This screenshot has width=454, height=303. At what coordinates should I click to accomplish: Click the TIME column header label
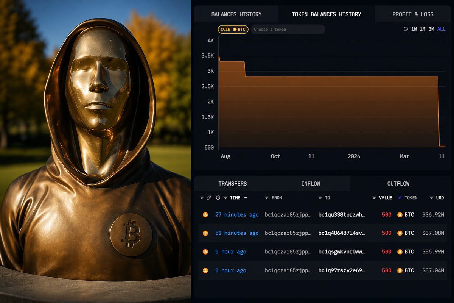235,198
